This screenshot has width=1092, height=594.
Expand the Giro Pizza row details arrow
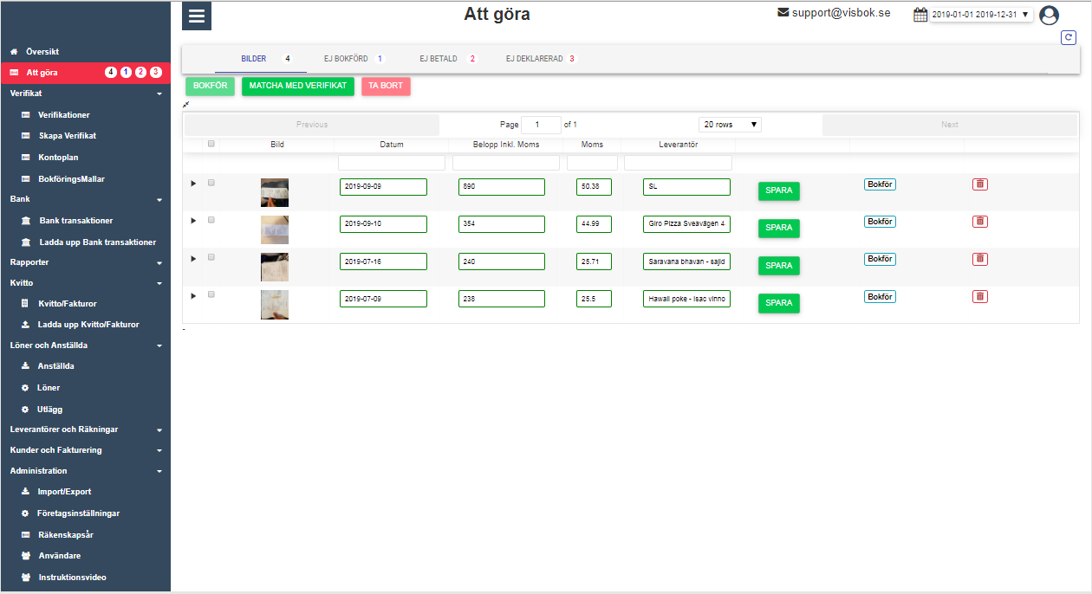pyautogui.click(x=193, y=221)
